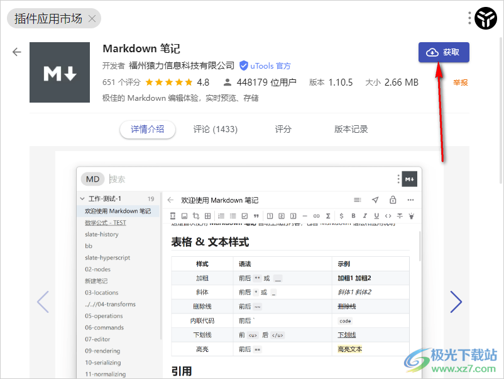Screen dimensions: 504x379
Task: Switch to the 评论 (1433) tab
Action: point(216,130)
